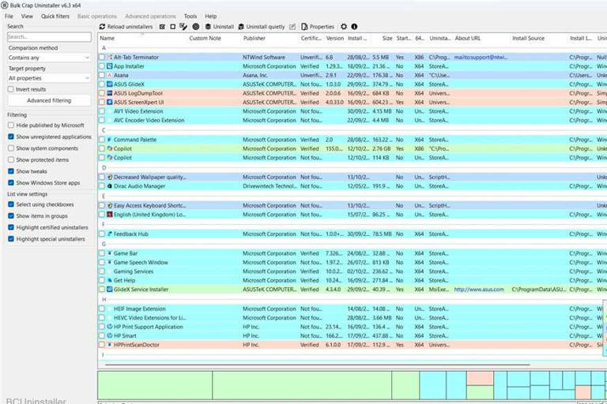This screenshot has width=607, height=404.
Task: Toggle Highlight certified uninstallers
Action: [x=11, y=228]
